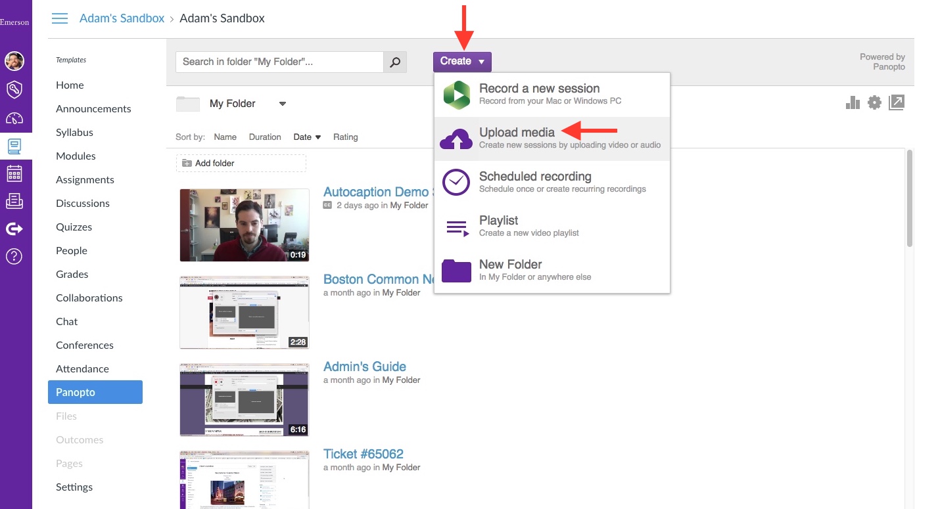Open Conferences page

[85, 345]
